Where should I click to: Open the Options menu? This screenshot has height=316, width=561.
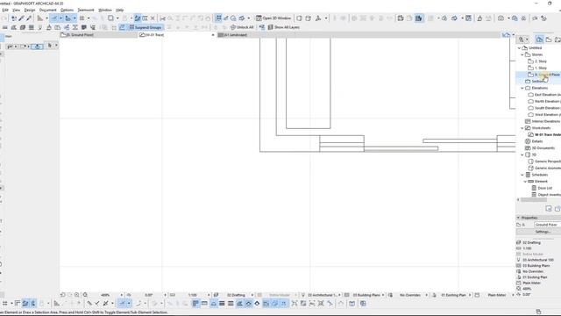[x=67, y=10]
